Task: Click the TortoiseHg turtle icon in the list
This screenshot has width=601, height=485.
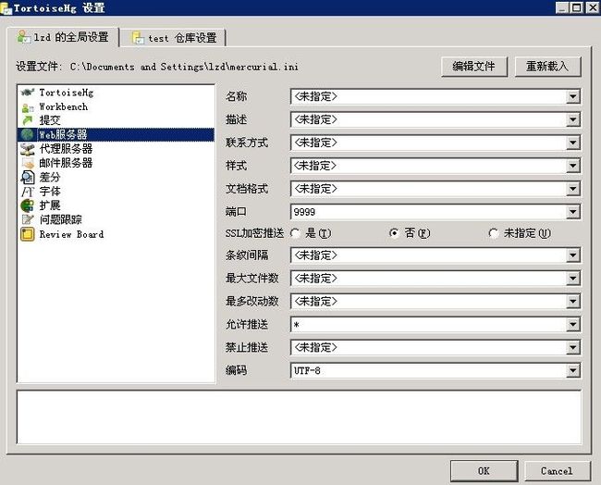Action: (x=27, y=93)
